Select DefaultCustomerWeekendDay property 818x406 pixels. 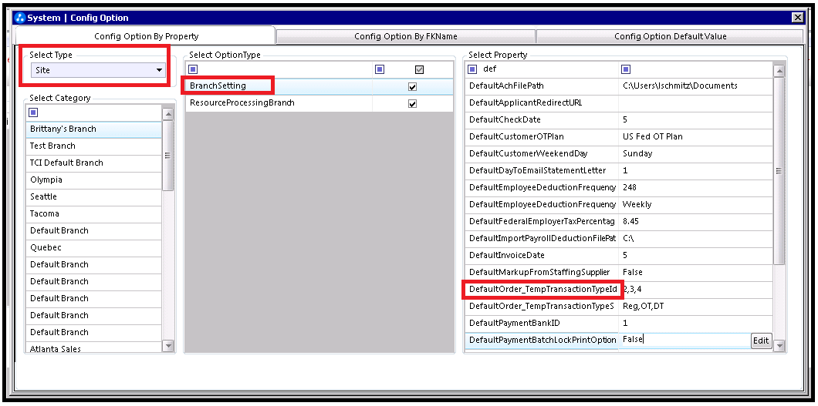(542, 154)
